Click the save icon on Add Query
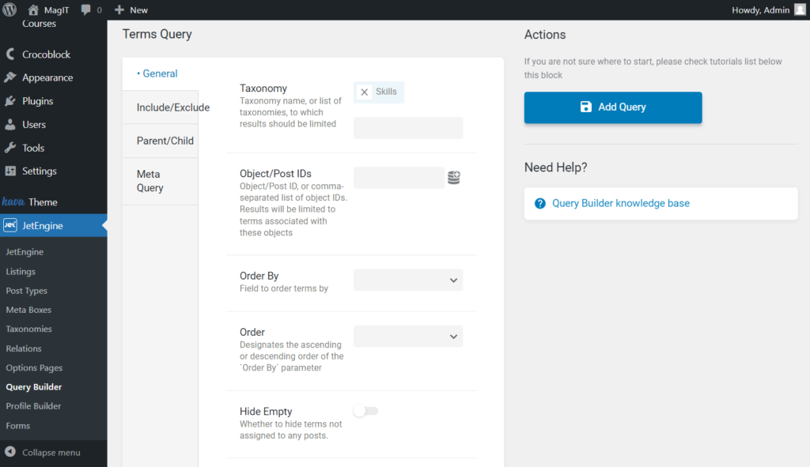The image size is (810, 467). [585, 107]
